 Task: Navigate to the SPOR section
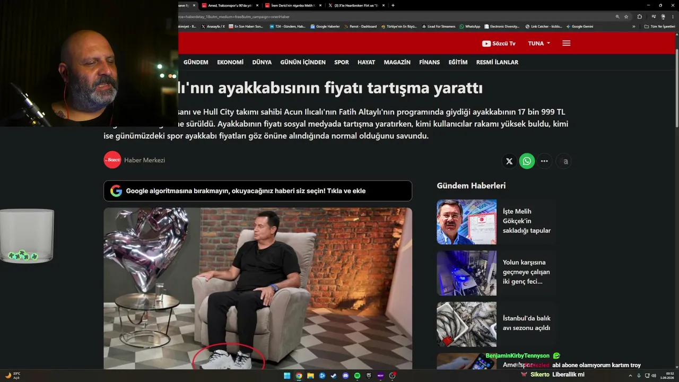342,62
